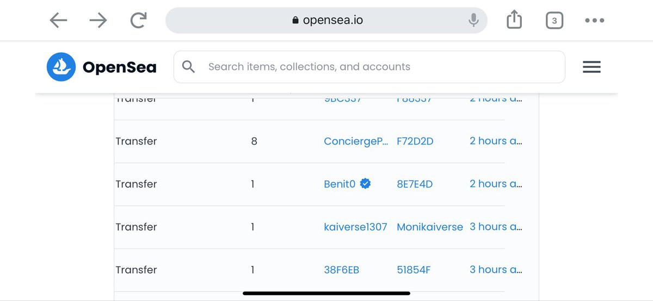Click the verified badge next to Benit0

tap(366, 184)
